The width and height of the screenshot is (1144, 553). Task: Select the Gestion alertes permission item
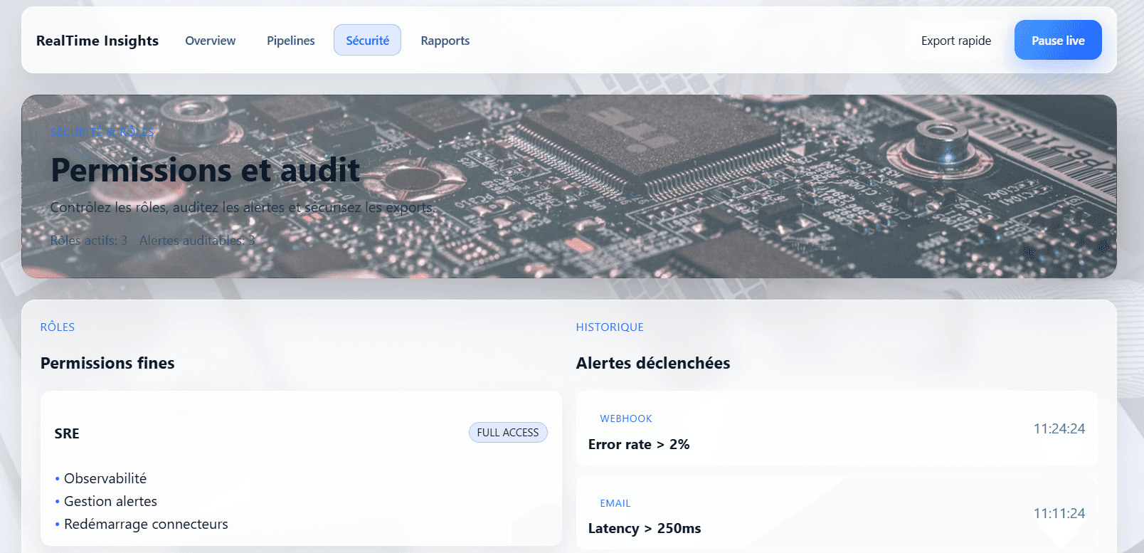110,501
